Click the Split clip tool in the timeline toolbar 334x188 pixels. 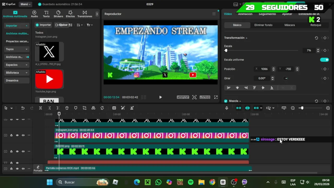40,108
